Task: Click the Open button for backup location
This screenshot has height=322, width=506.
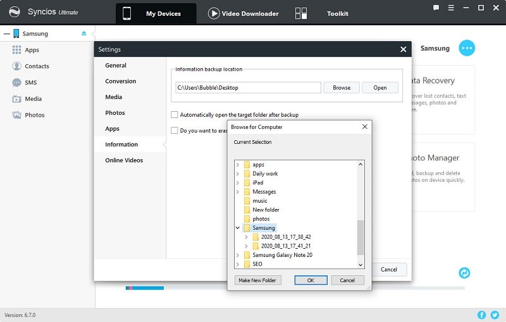Action: point(380,88)
